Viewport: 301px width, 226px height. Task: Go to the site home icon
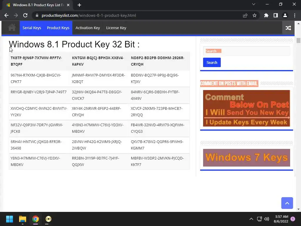coord(12,27)
